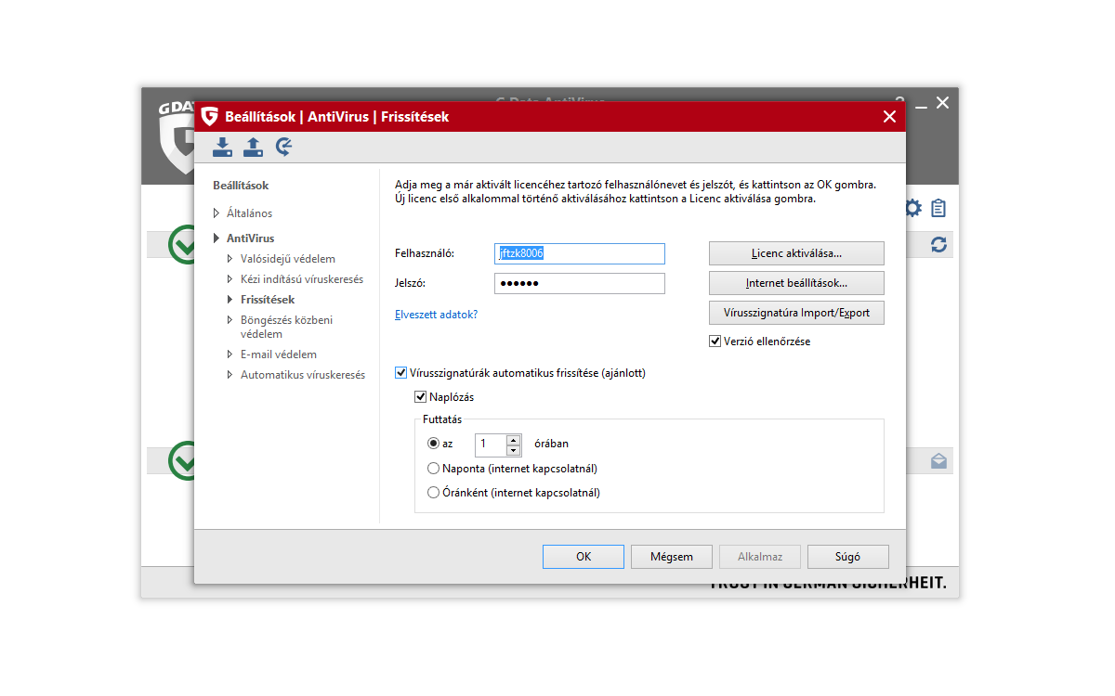Open the Általános settings section
Screen dimensions: 1115x696
(249, 213)
